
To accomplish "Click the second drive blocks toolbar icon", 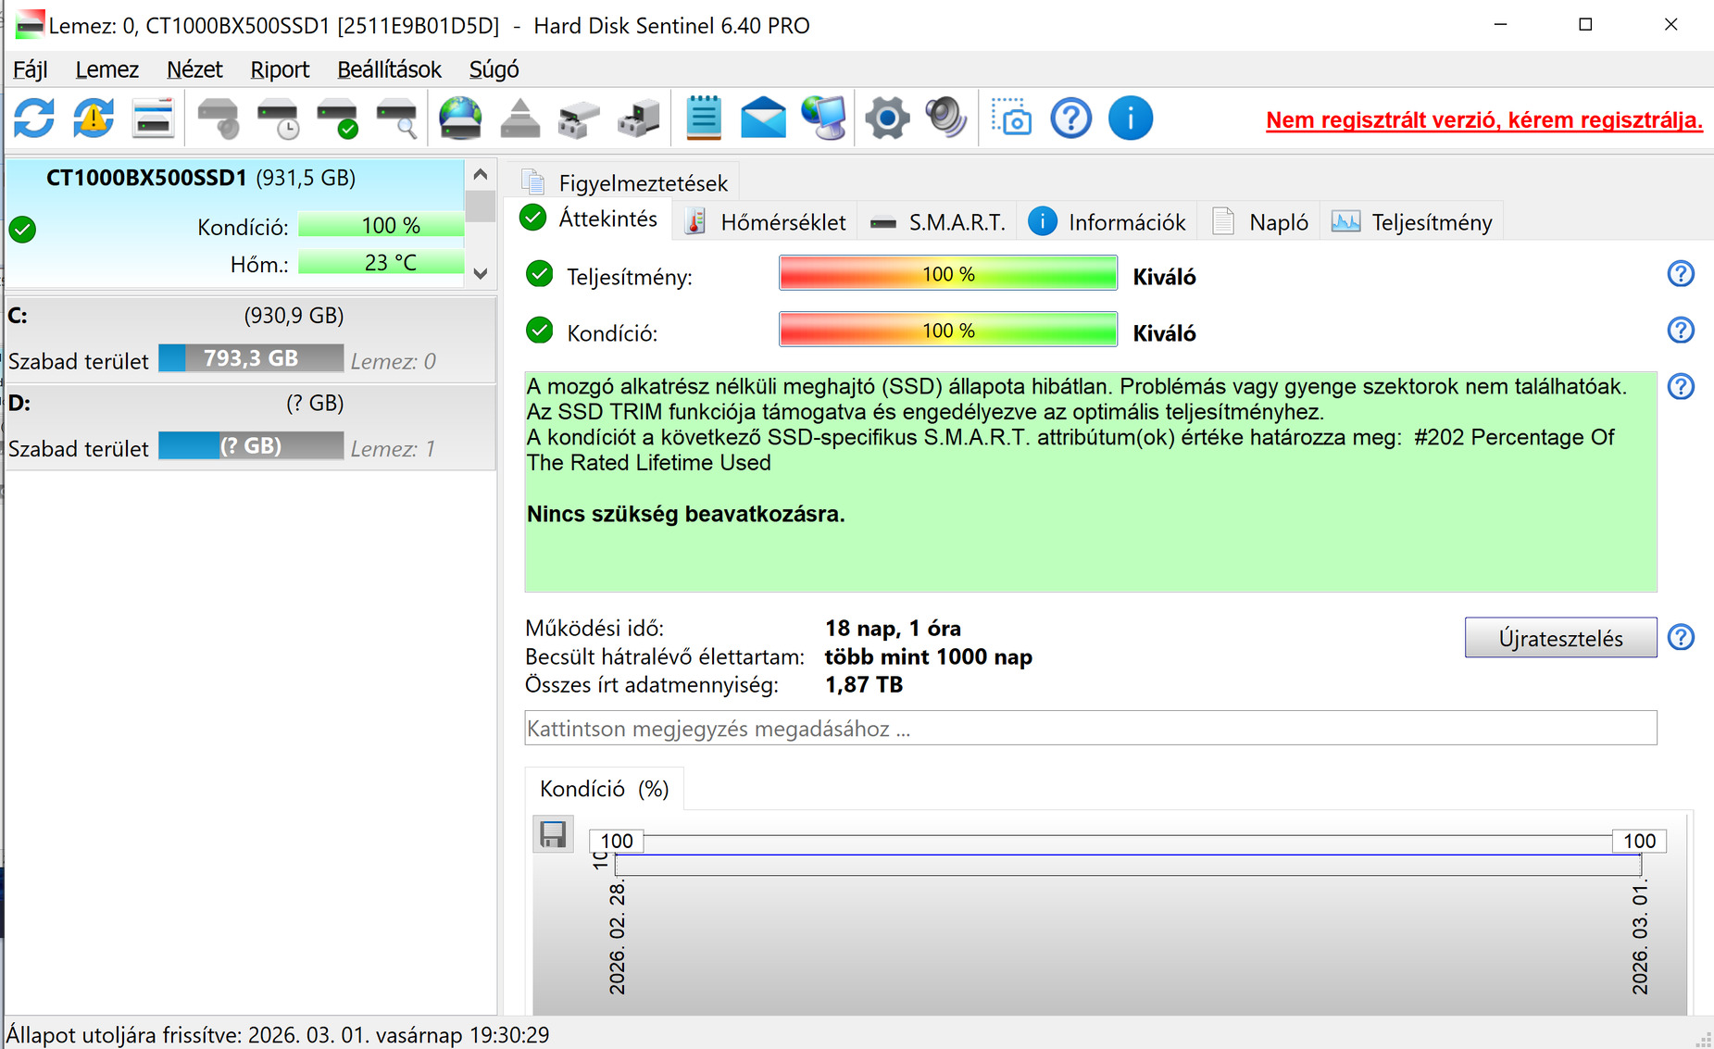I will pos(638,119).
